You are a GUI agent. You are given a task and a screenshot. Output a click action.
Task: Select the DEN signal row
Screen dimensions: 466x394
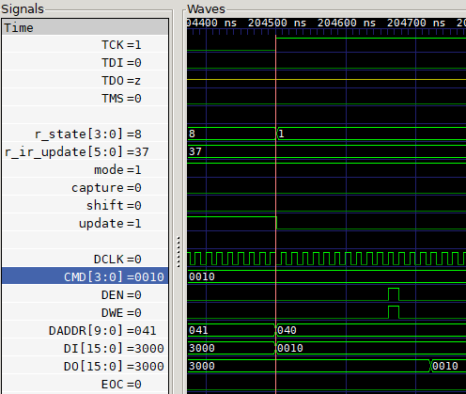[85, 295]
